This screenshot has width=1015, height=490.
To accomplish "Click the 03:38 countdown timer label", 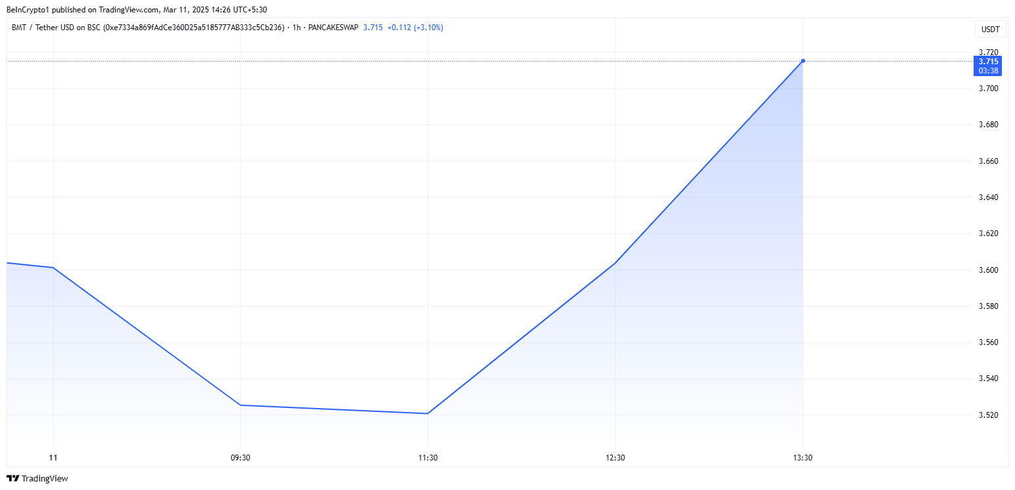I will tap(989, 71).
